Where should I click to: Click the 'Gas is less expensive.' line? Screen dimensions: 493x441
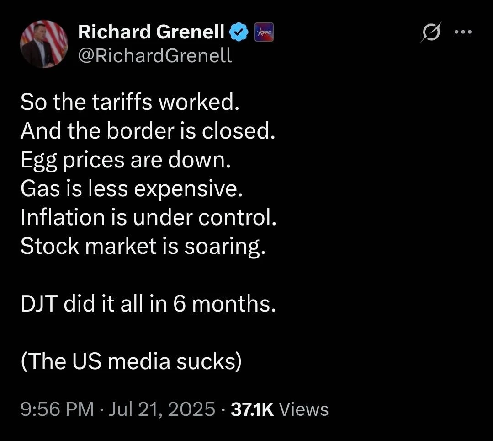tap(131, 189)
